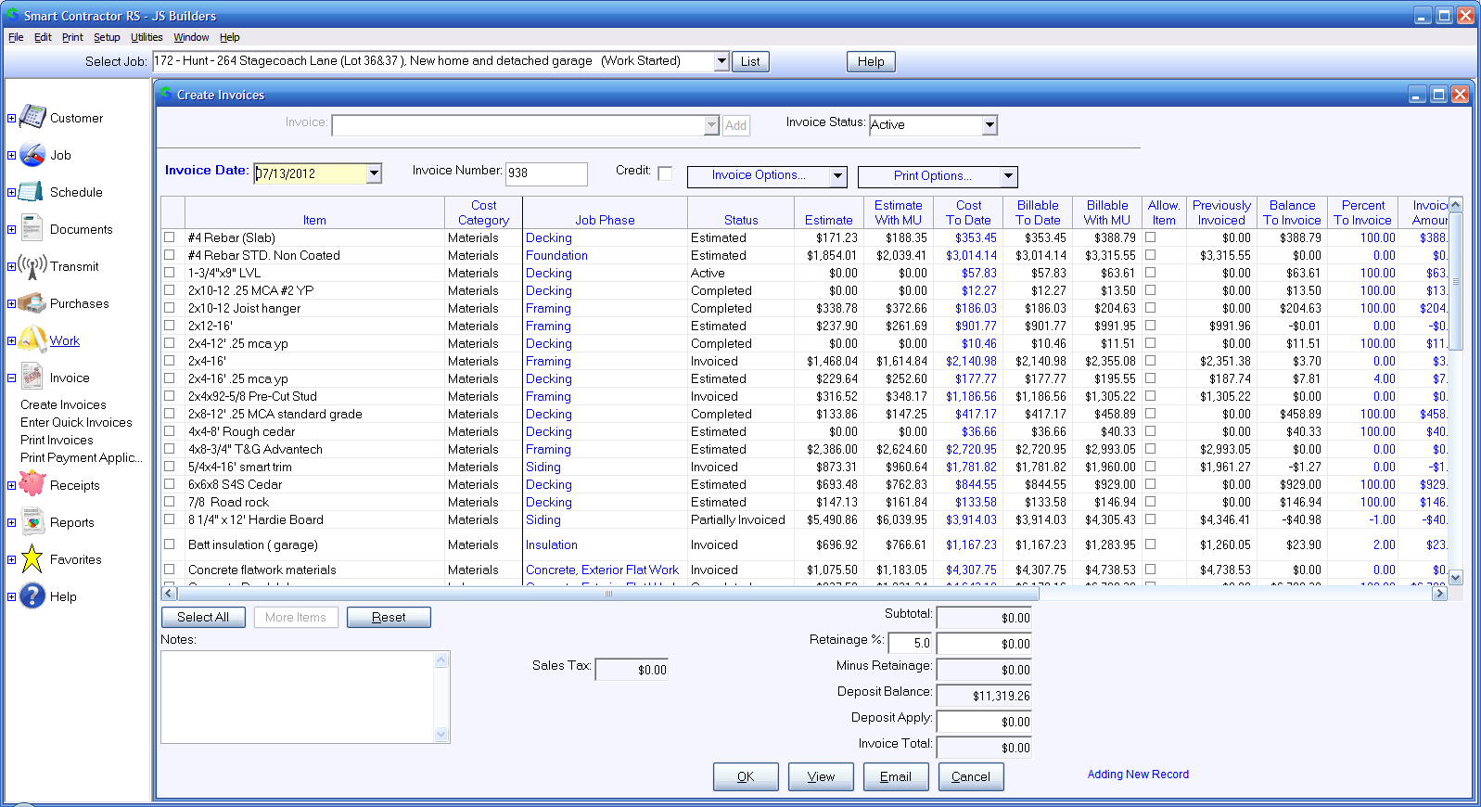This screenshot has width=1481, height=807.
Task: Click the scroll right arrow of grid
Action: (1439, 593)
